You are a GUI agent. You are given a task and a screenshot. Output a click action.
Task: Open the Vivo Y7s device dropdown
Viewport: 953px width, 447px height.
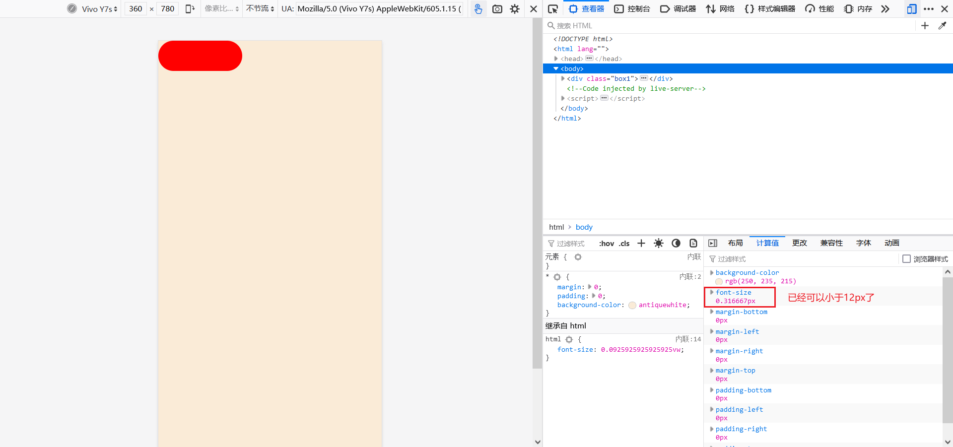99,9
